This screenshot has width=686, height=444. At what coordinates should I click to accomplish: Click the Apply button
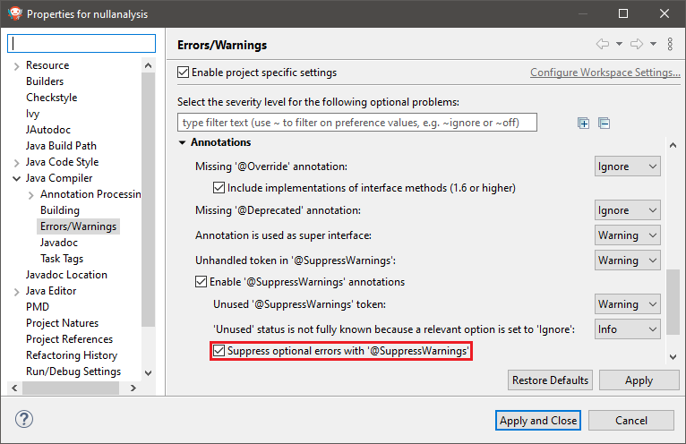(x=639, y=380)
